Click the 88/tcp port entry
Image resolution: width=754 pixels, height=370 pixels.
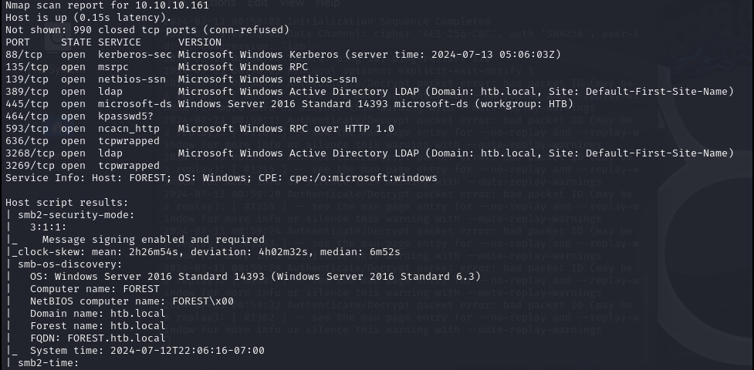[24, 54]
